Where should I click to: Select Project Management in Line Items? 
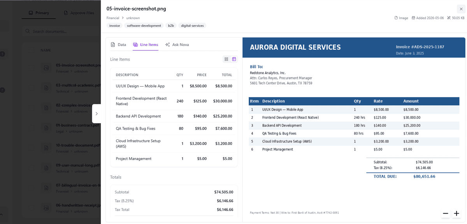(x=133, y=159)
